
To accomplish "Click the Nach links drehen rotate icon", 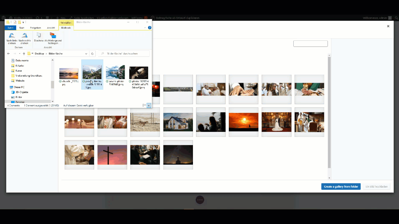I will (x=12, y=36).
